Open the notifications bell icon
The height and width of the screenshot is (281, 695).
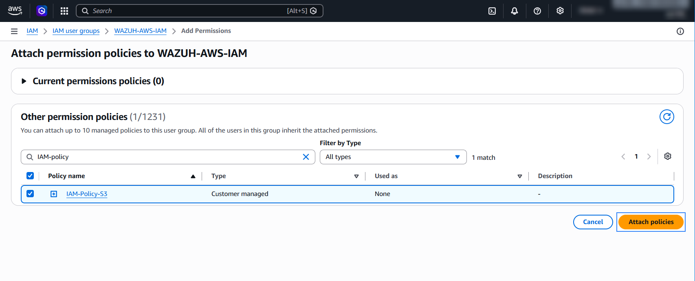pos(515,11)
